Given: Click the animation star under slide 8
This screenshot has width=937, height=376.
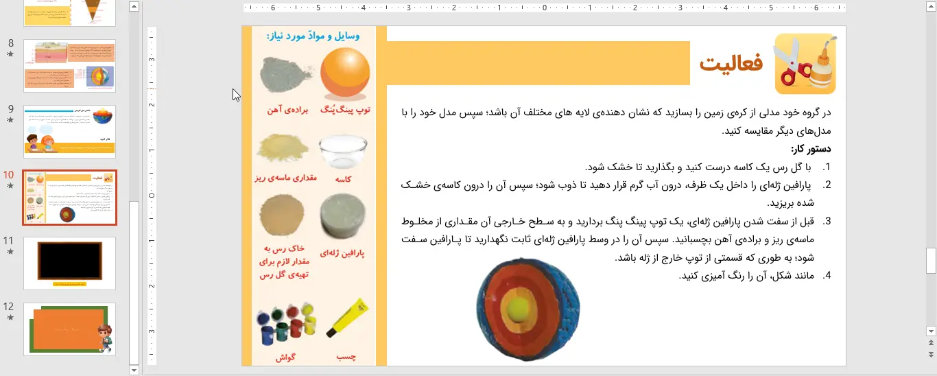Looking at the screenshot, I should click(10, 54).
